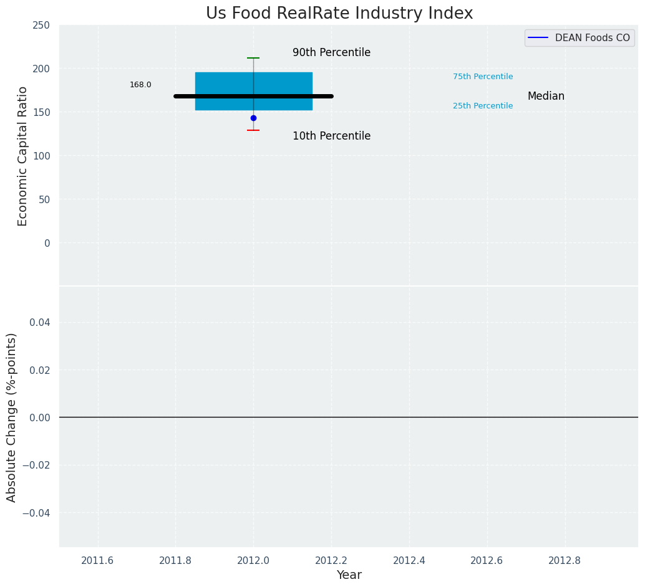Select the 75th Percentile blue label
The image size is (645, 587).
click(483, 77)
